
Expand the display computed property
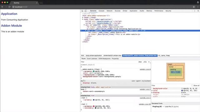(152, 93)
